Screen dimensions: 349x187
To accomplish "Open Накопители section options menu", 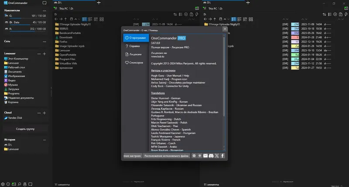I will pyautogui.click(x=44, y=10).
